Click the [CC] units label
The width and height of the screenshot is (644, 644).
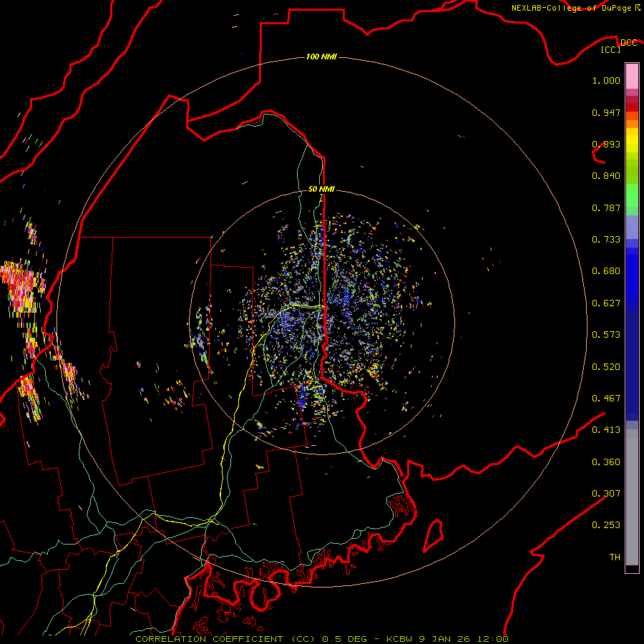[611, 49]
